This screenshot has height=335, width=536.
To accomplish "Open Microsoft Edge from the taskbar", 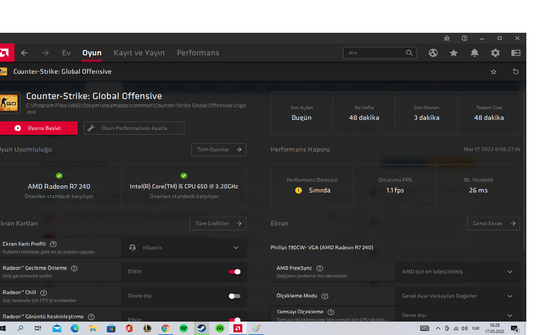I will (75, 328).
